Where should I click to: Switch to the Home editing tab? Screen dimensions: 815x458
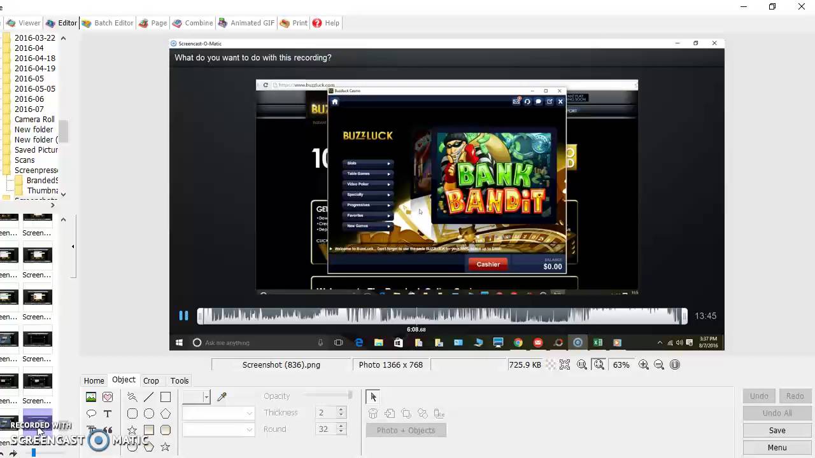point(94,380)
